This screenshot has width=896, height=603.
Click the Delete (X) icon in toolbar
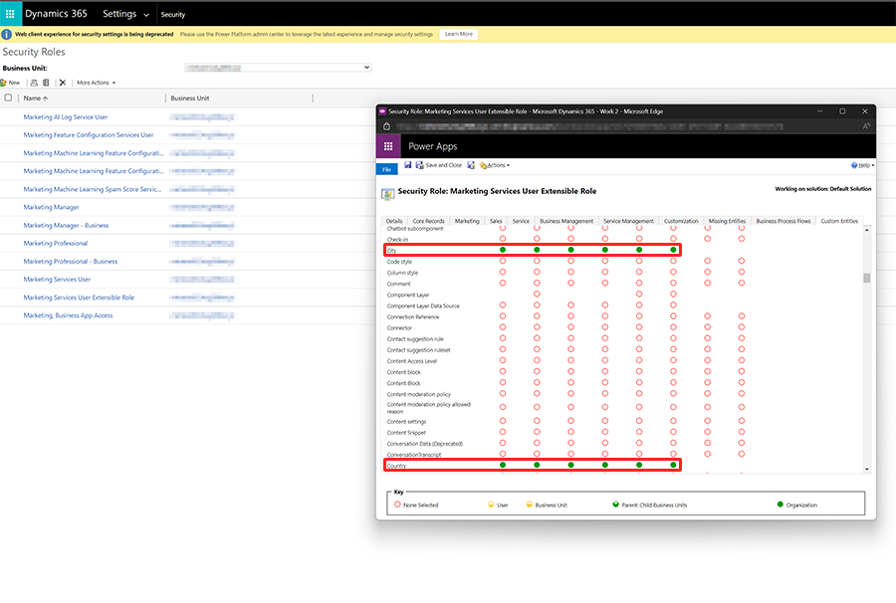point(63,82)
